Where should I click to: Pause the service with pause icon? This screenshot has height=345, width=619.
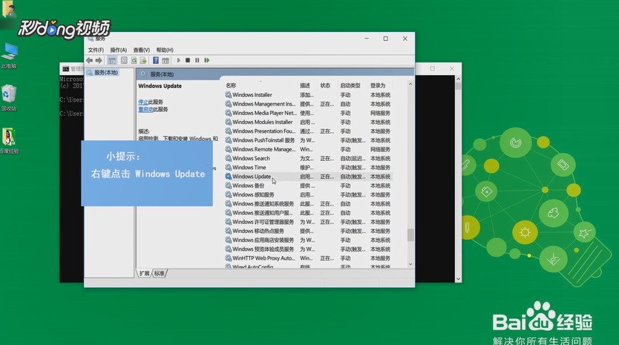click(197, 60)
